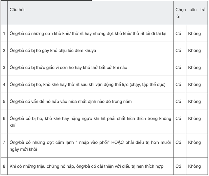Answer "Có" to question 5 seasonal breathing
The height and width of the screenshot is (176, 209).
pos(178,102)
